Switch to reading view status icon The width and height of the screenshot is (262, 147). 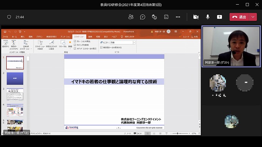160,133
